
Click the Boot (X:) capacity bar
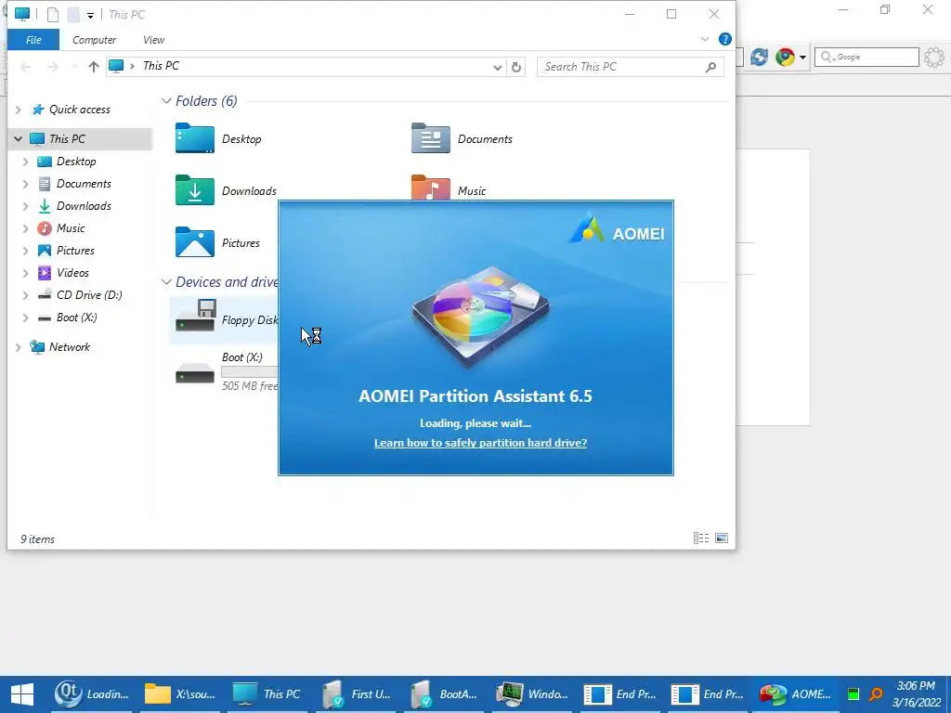(x=249, y=371)
